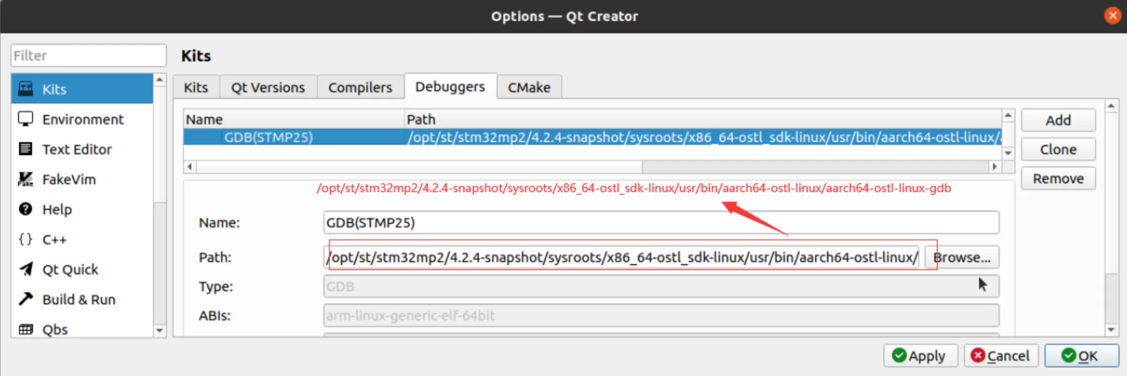Select the GDB(STMP25) debugger row
Screen dimensions: 1127x376
593,137
